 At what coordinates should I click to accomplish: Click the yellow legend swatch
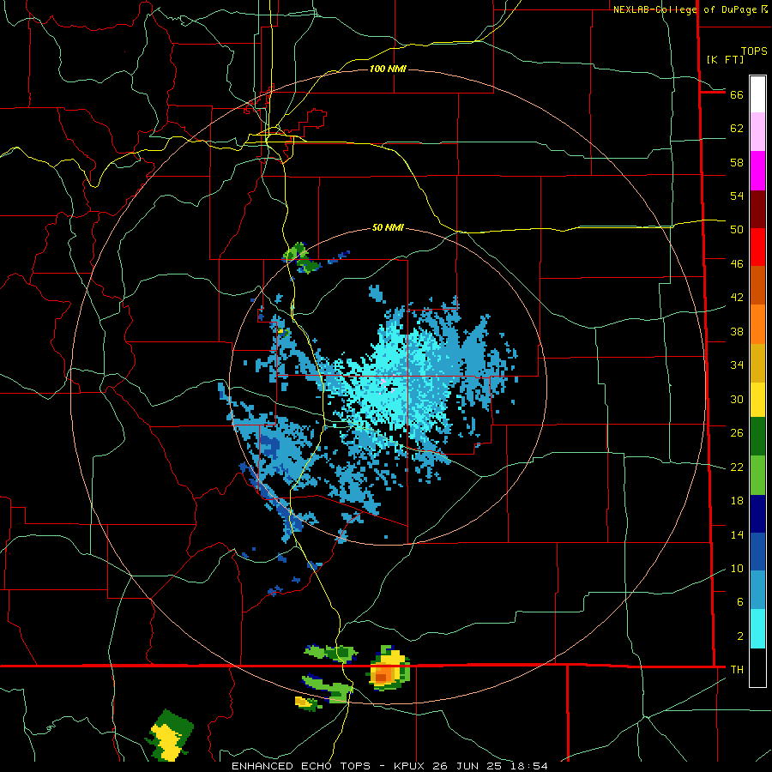(x=757, y=400)
